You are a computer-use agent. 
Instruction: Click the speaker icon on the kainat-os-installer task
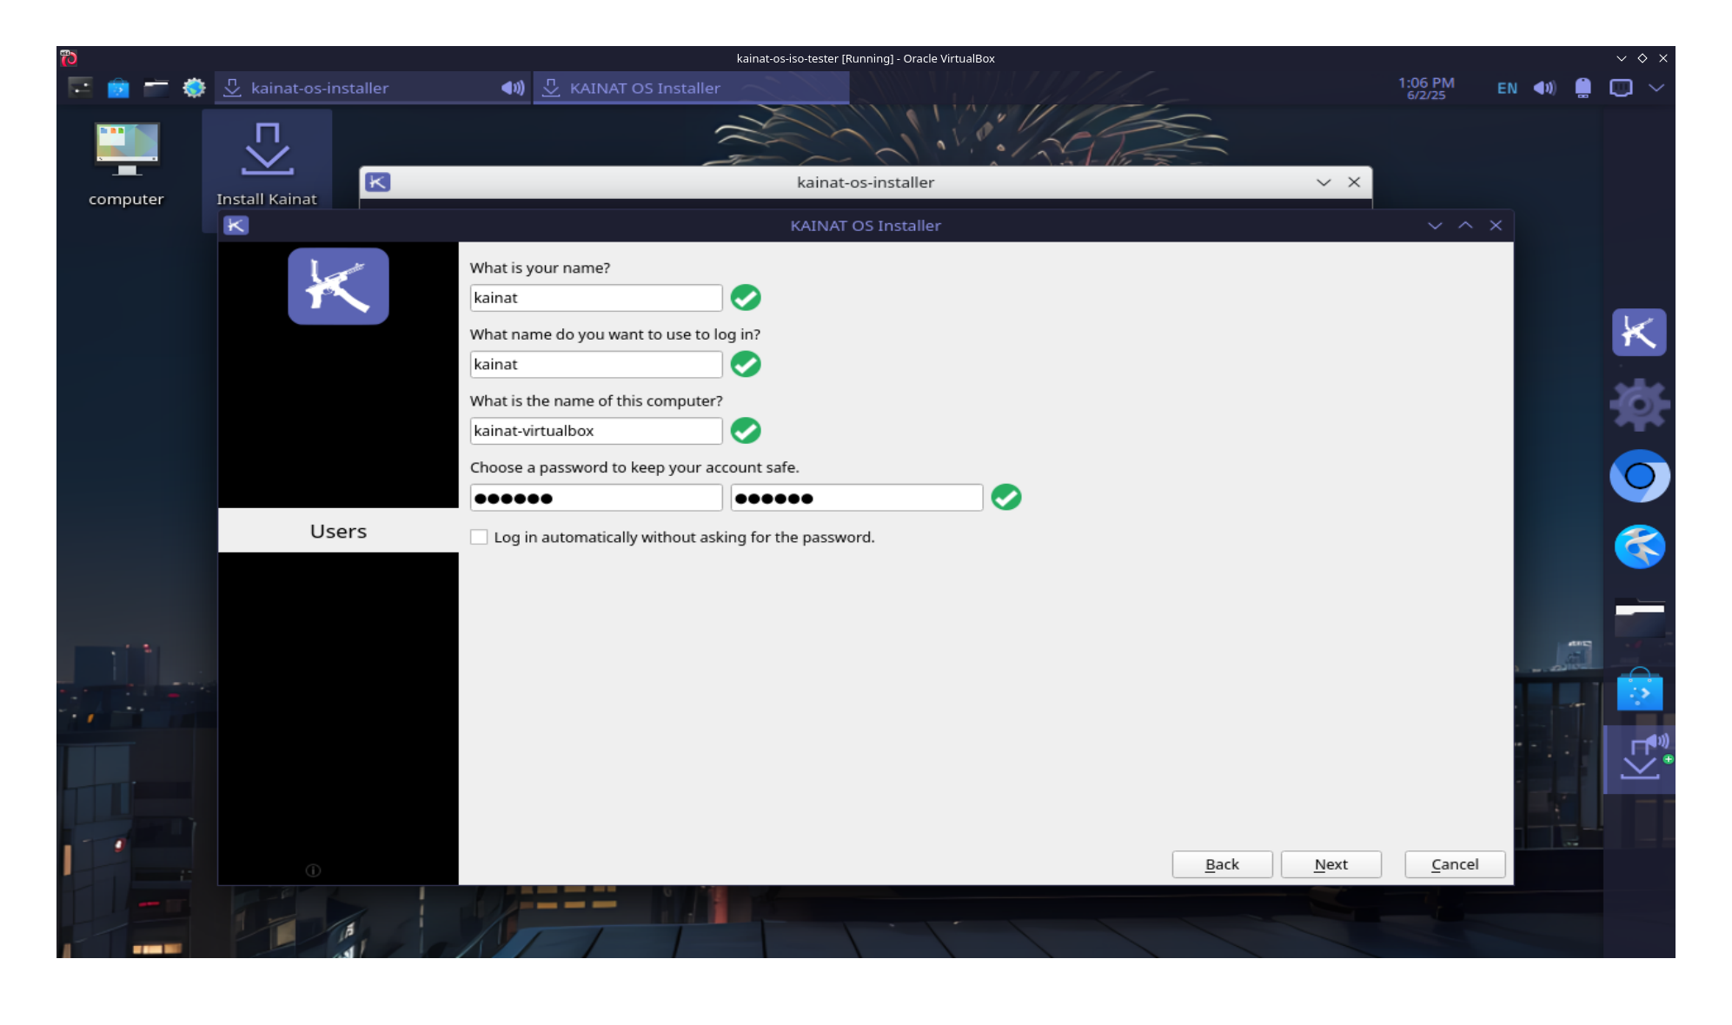click(513, 88)
